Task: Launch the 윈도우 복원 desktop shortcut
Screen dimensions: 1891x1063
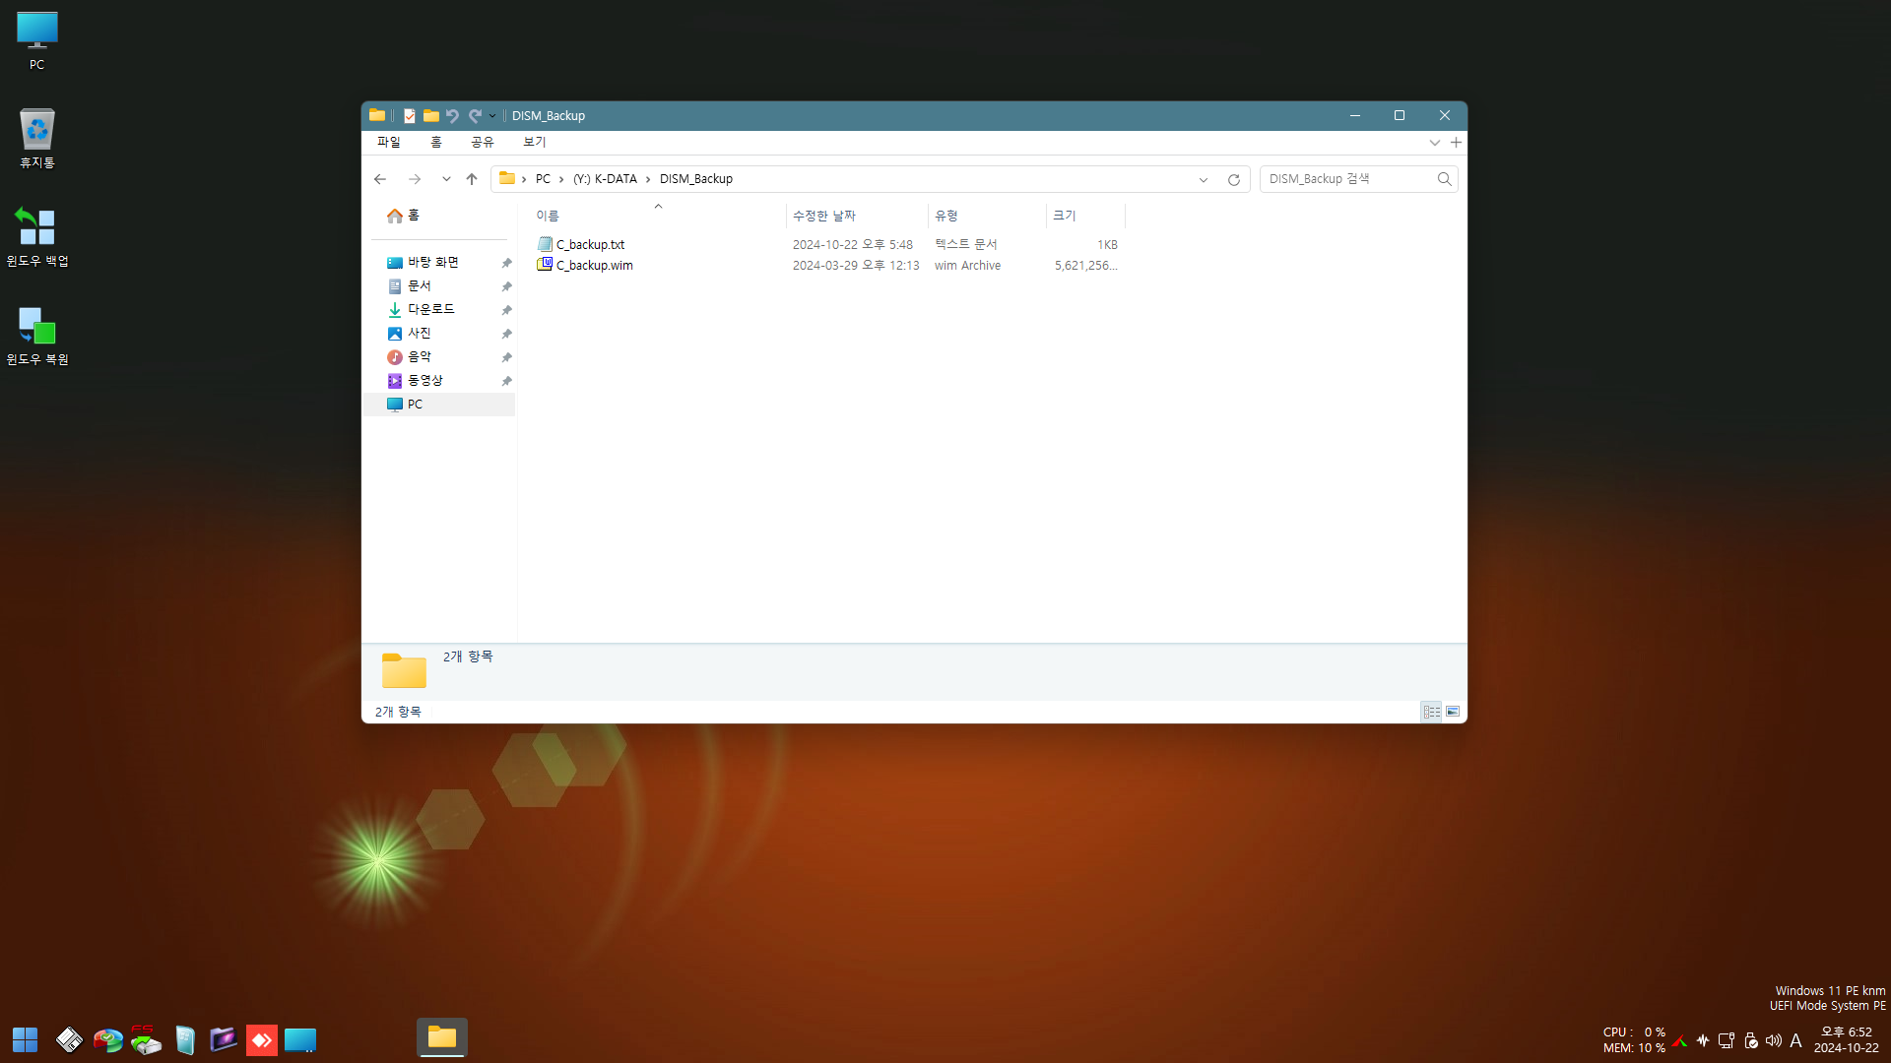Action: coord(36,336)
